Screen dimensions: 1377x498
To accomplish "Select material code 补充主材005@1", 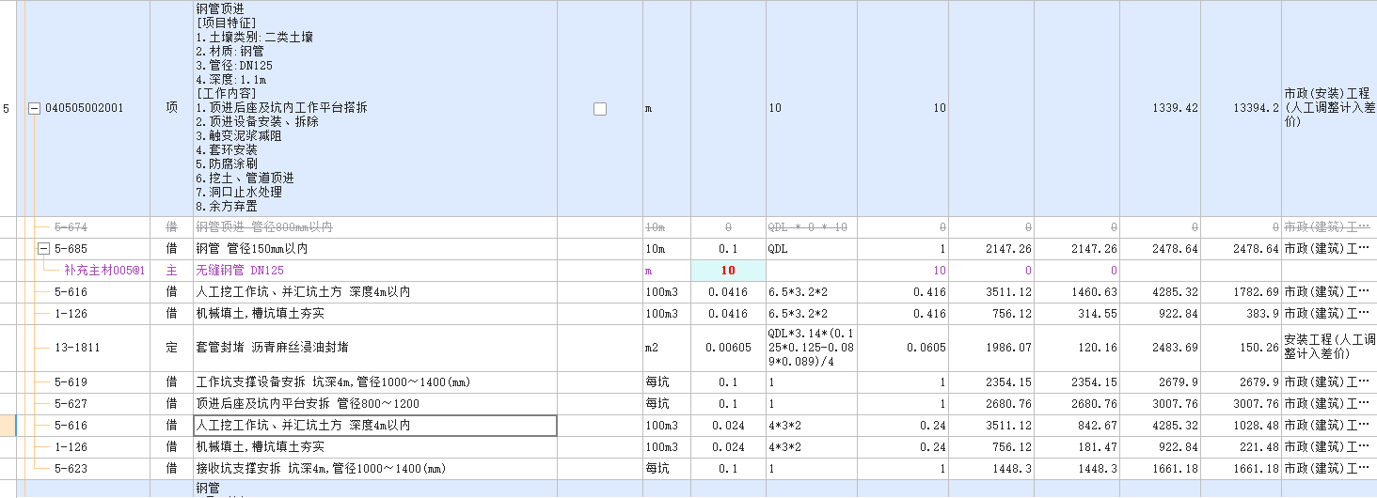I will click(103, 271).
